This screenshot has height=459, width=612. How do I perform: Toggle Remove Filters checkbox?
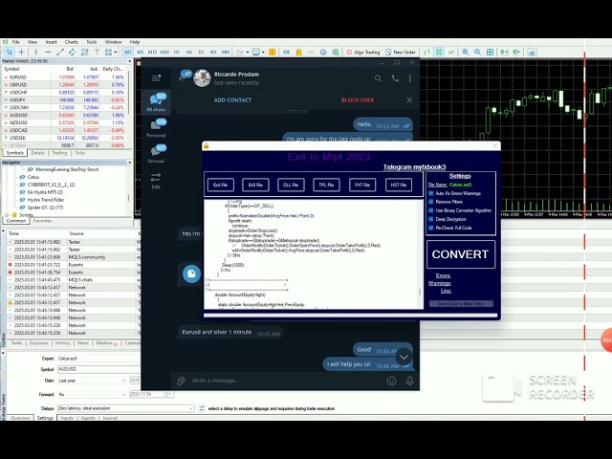pos(431,202)
